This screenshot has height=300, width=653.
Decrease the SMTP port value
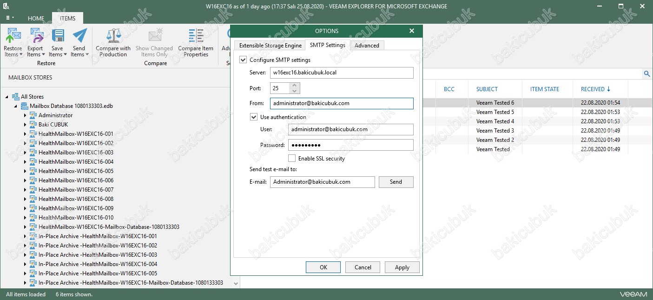coord(295,91)
